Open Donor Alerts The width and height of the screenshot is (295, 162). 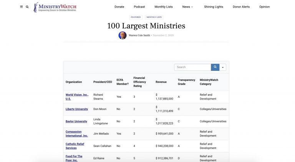241,7
